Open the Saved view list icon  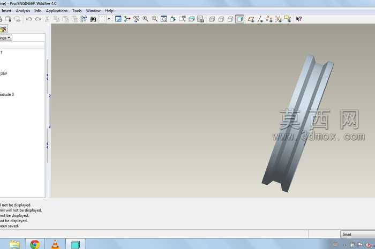(182, 19)
